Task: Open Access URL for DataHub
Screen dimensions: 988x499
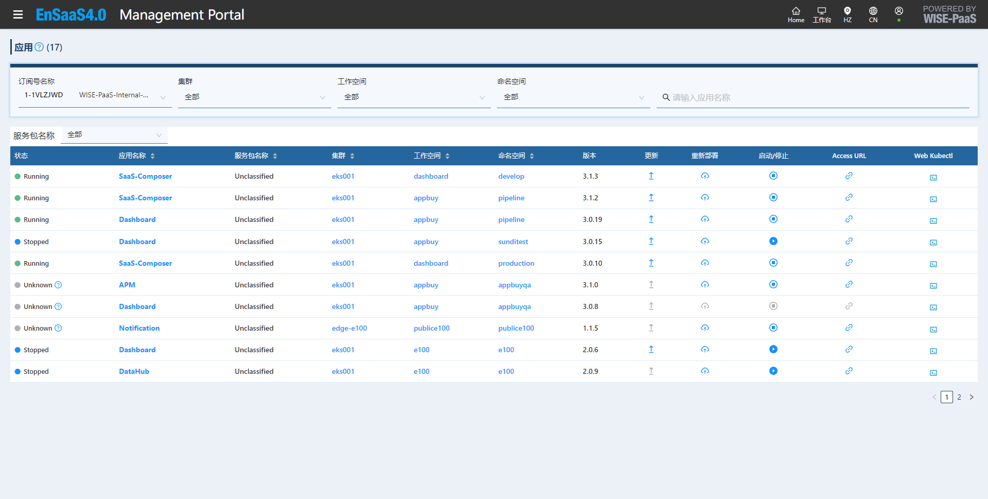Action: (x=849, y=371)
